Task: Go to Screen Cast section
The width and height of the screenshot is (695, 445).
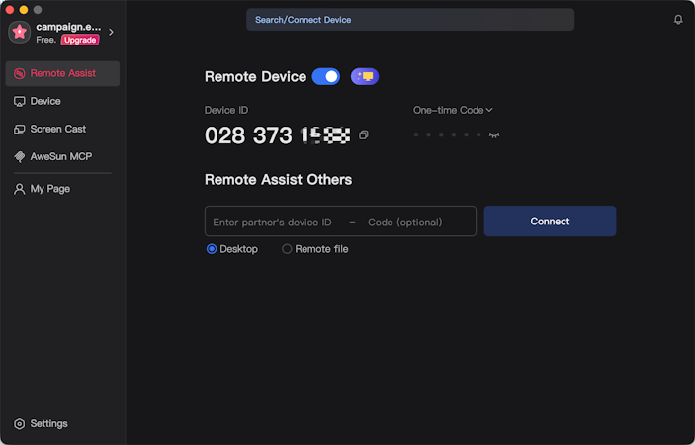Action: [x=62, y=129]
